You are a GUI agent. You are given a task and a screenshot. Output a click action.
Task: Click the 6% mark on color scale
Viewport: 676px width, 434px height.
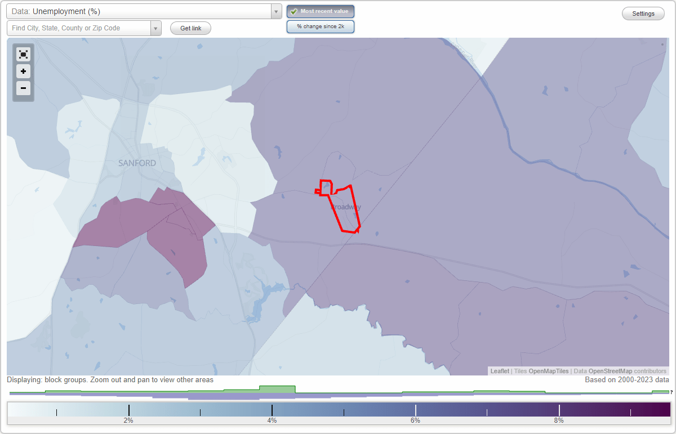coord(415,420)
